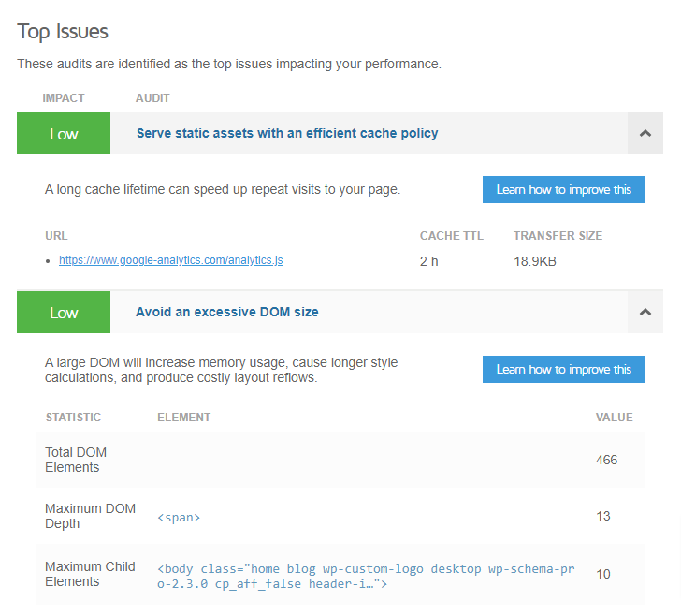This screenshot has width=681, height=616.
Task: Click the <span> element in Maximum DOM Depth
Action: pyautogui.click(x=179, y=517)
